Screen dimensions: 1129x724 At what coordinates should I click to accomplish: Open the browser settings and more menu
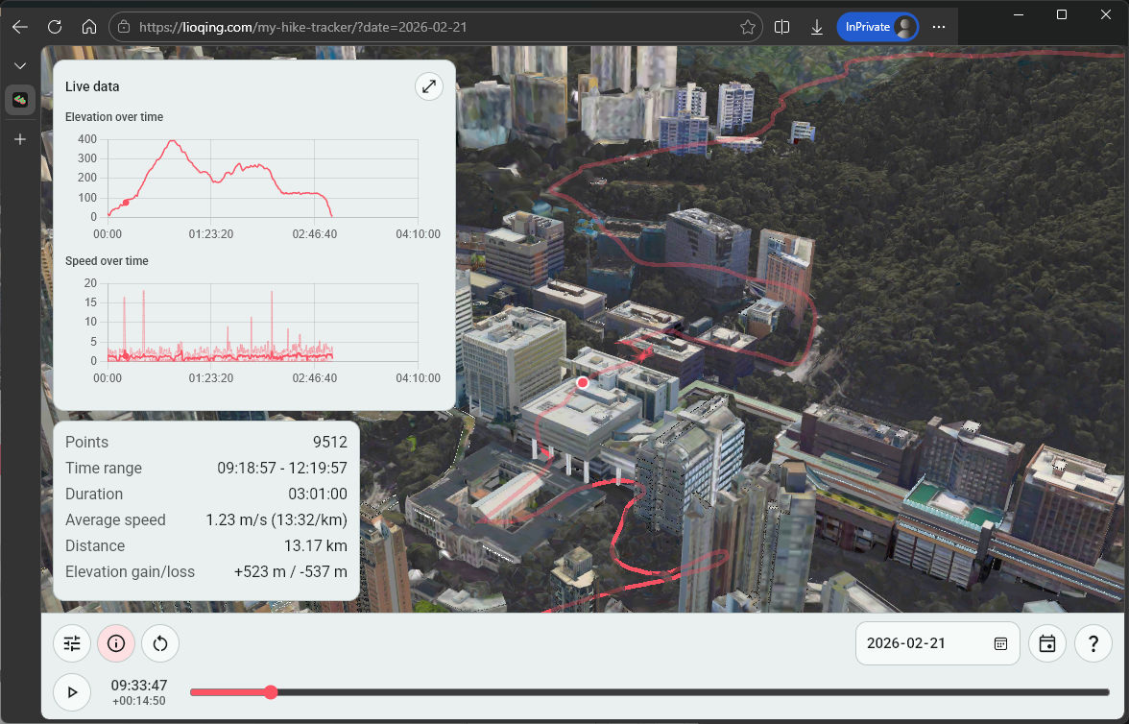click(939, 27)
